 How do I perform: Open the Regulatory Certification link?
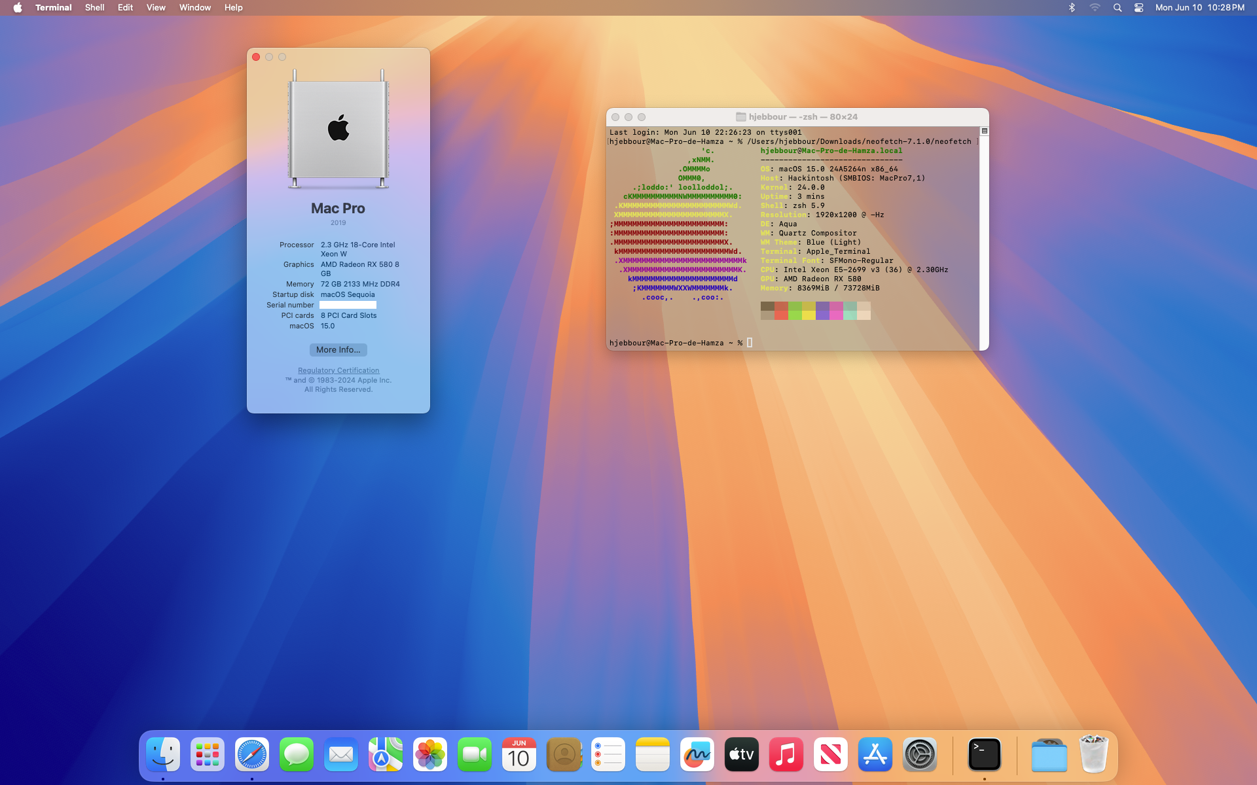tap(338, 370)
